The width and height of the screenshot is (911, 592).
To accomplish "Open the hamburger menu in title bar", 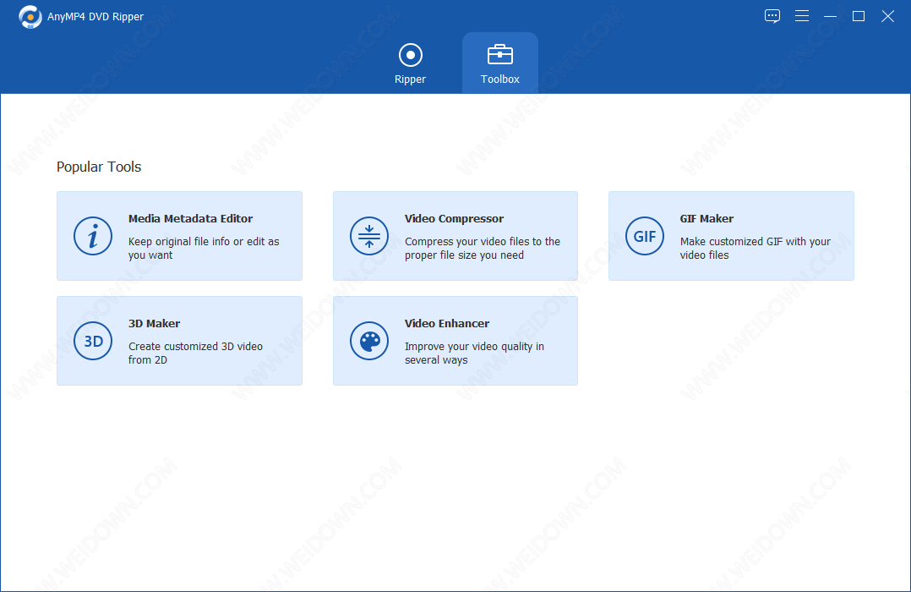I will click(802, 16).
